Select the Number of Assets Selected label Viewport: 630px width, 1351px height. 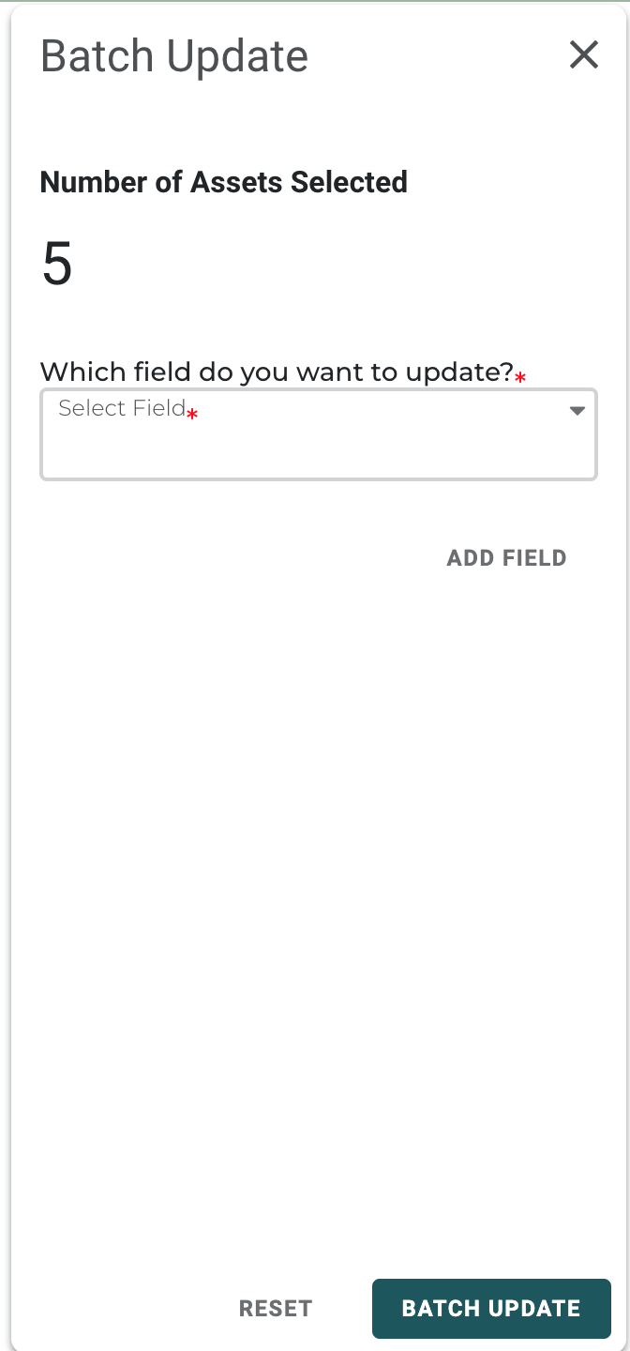pyautogui.click(x=223, y=182)
